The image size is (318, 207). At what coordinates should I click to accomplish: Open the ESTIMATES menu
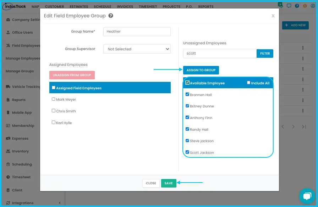79,6
